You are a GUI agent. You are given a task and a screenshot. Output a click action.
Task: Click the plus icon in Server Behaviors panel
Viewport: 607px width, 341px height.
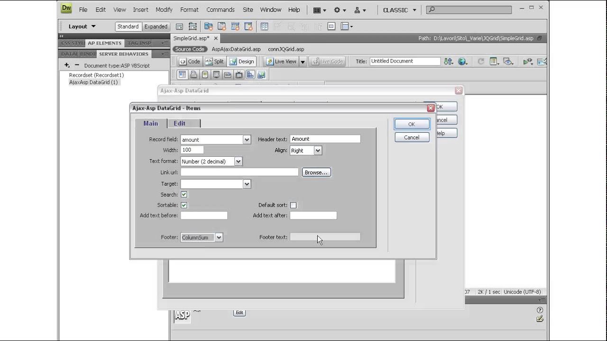click(67, 65)
